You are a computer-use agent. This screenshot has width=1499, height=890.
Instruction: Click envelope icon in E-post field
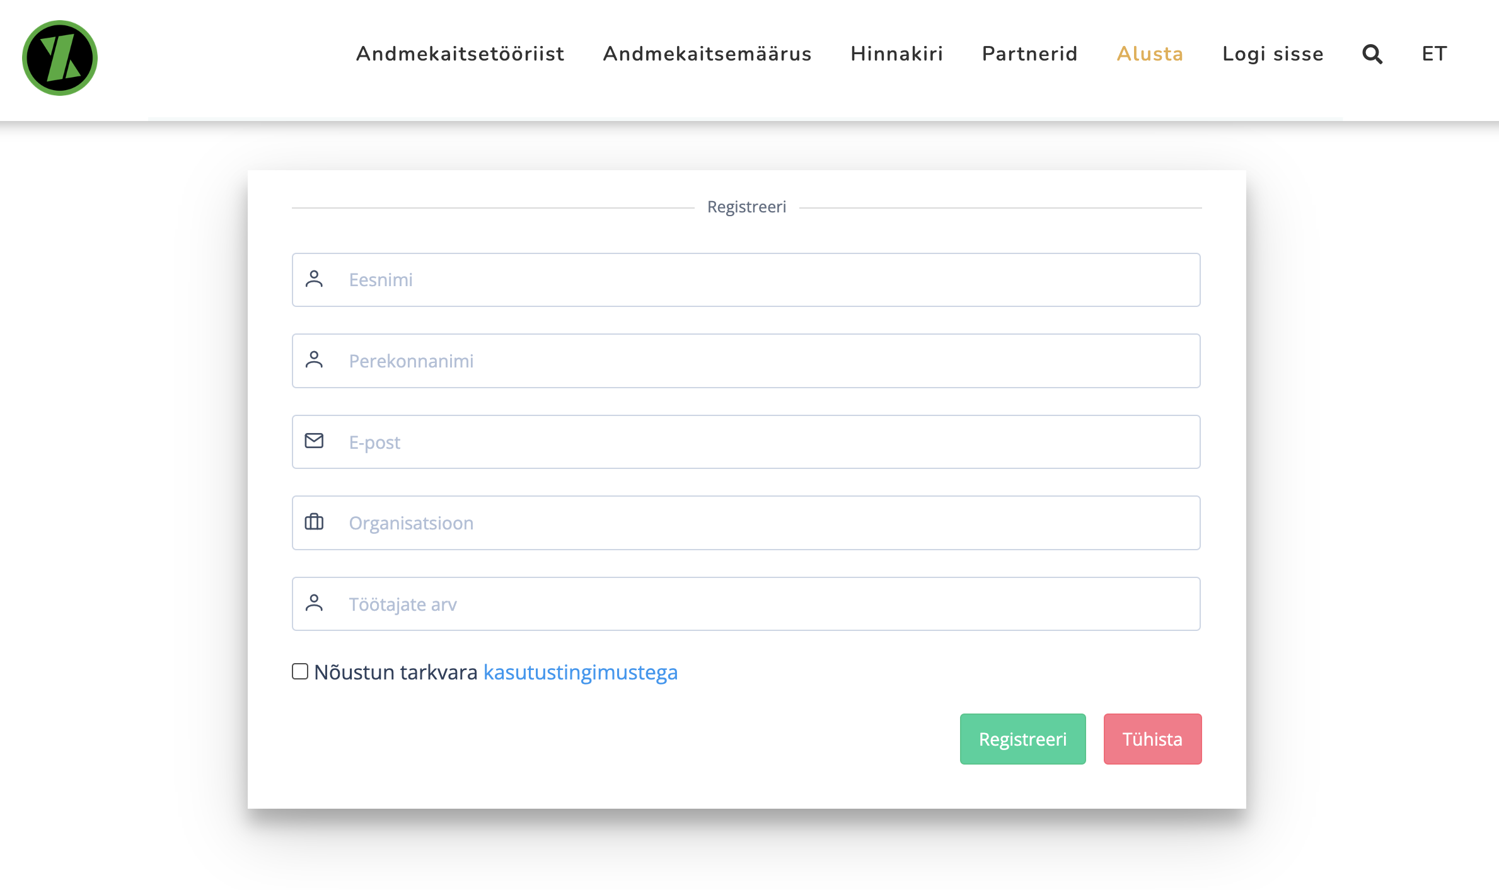(x=314, y=441)
